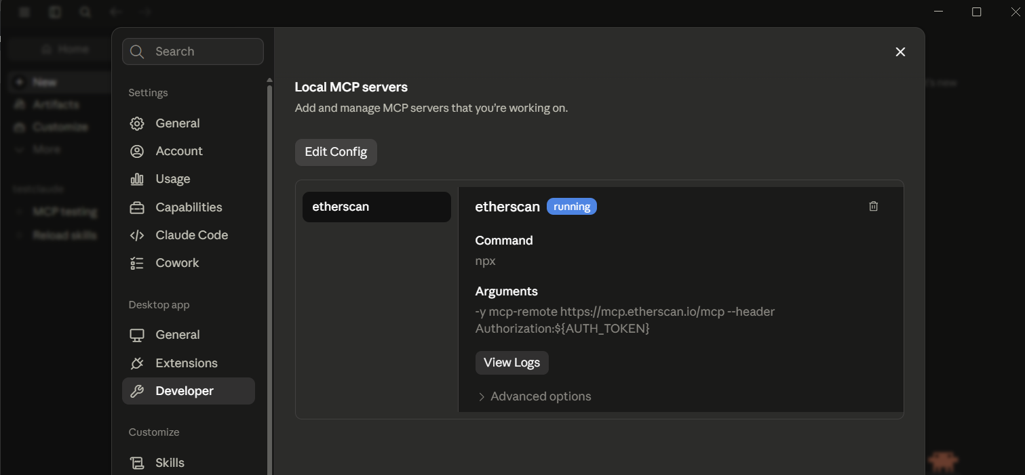Toggle the sidebar panel icon in the top bar
This screenshot has width=1025, height=475.
point(55,12)
